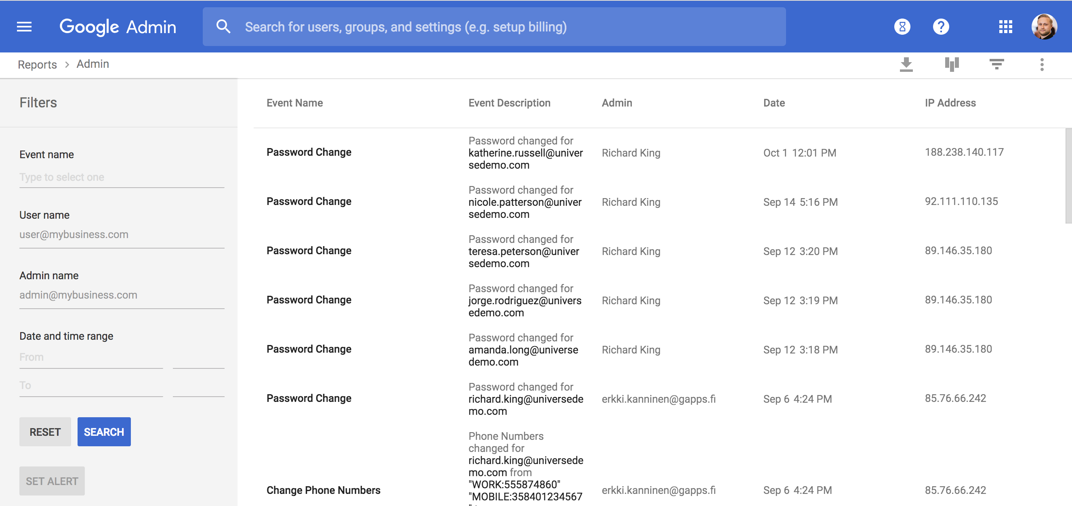Click the search magnifier icon
This screenshot has height=506, width=1072.
click(223, 27)
